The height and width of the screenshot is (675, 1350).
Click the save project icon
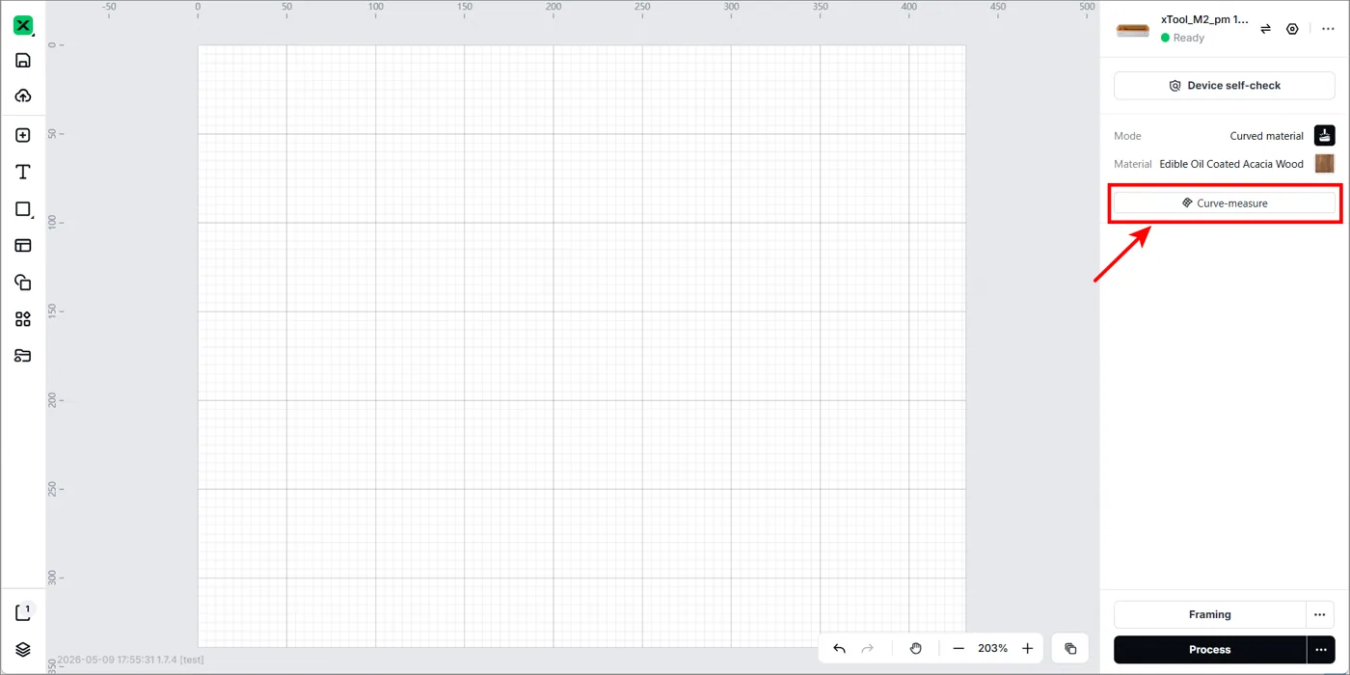23,61
